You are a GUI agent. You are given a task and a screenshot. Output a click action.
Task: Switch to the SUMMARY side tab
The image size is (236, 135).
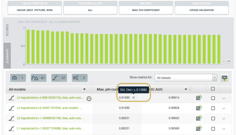click(7, 56)
